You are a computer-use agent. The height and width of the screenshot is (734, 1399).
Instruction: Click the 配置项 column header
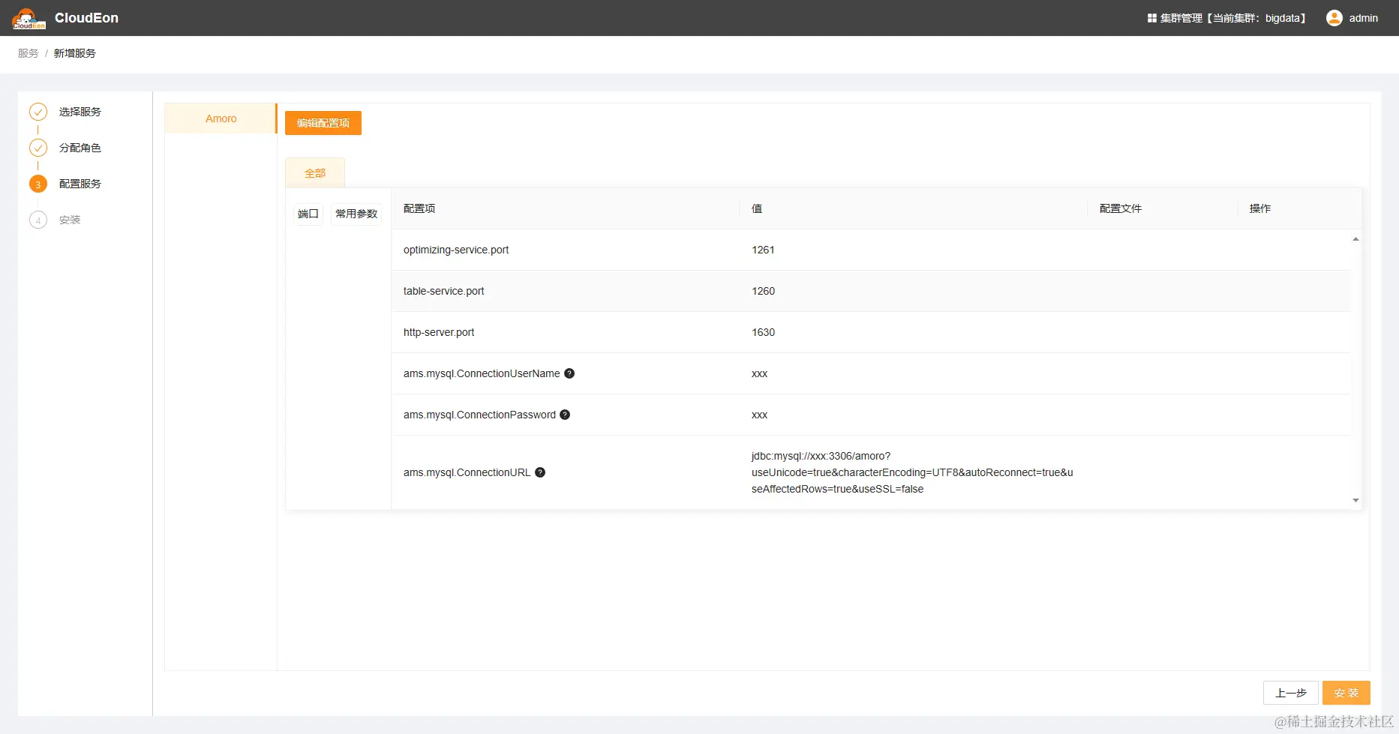click(419, 208)
